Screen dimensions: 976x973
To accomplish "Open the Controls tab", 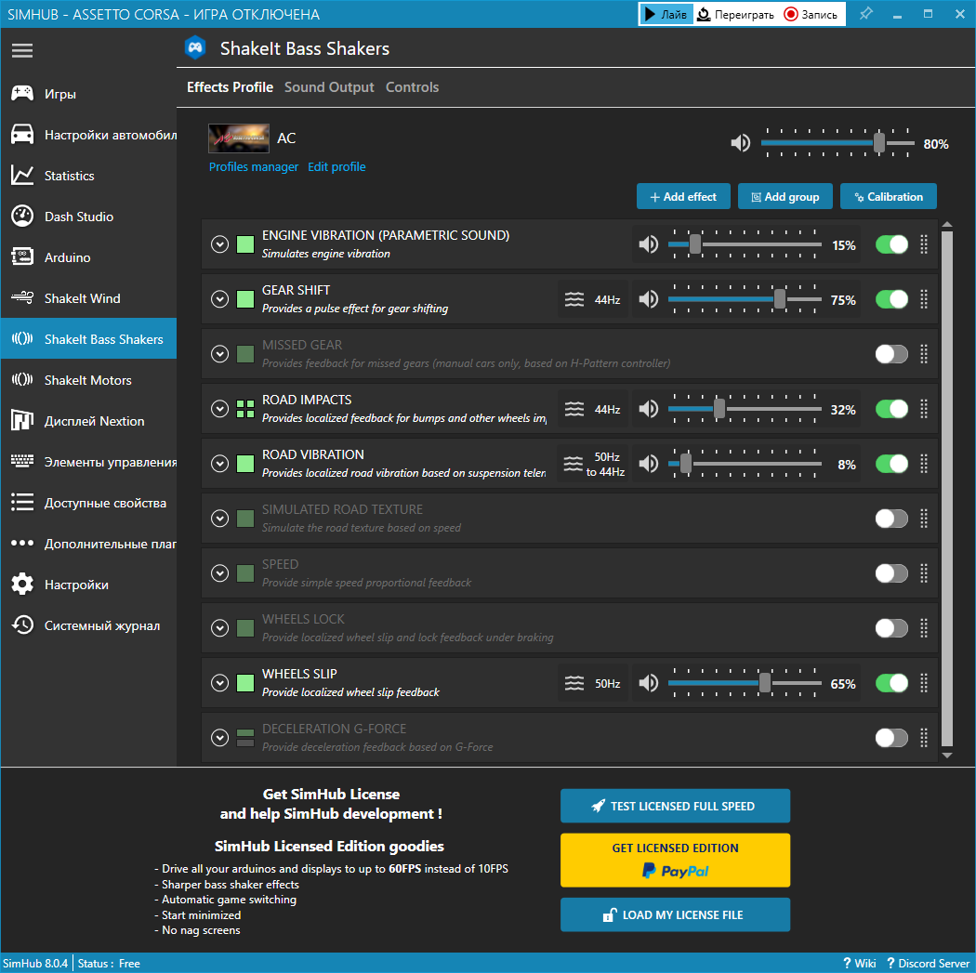I will pyautogui.click(x=412, y=87).
